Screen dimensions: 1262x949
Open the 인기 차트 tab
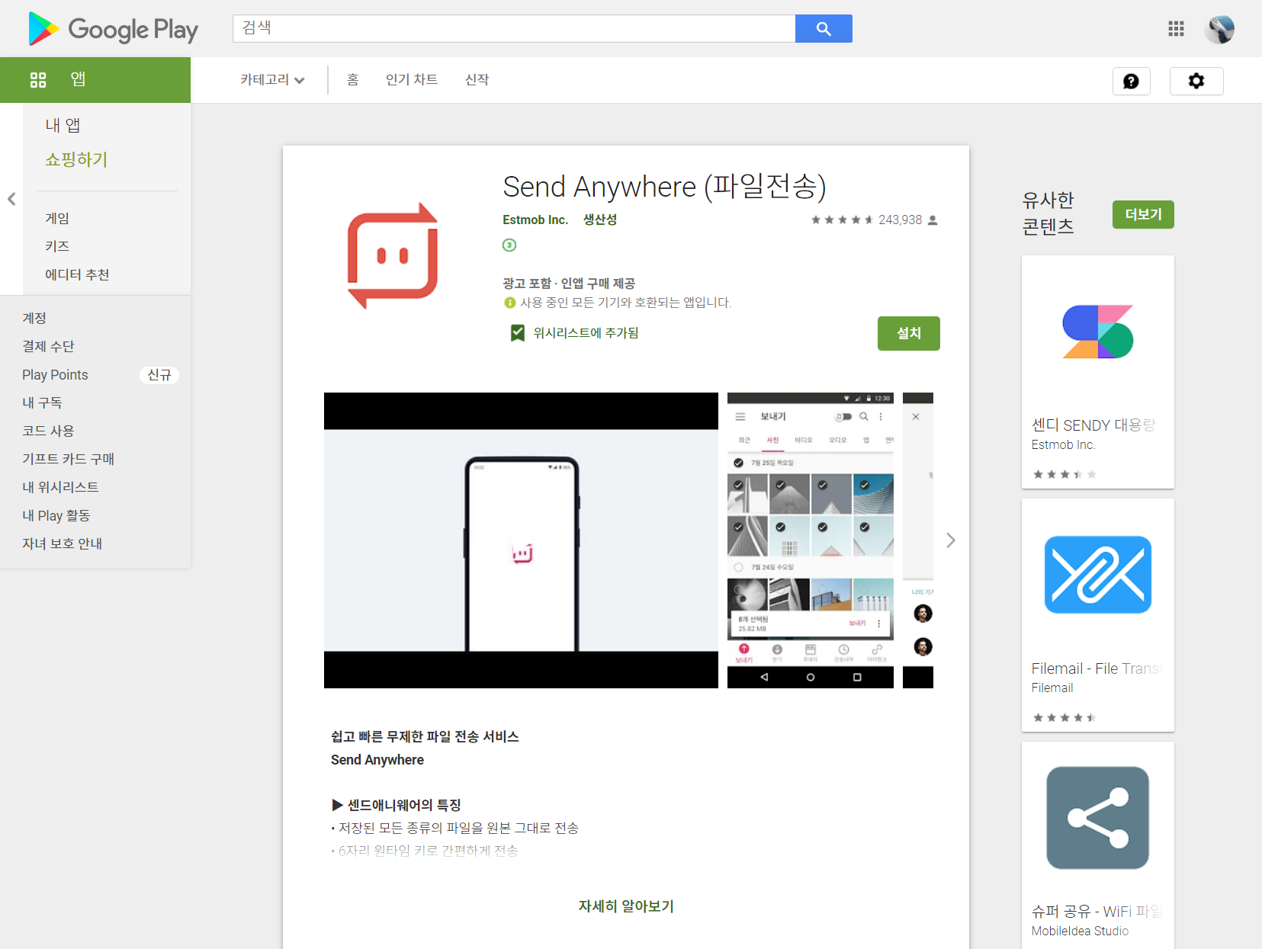point(412,80)
